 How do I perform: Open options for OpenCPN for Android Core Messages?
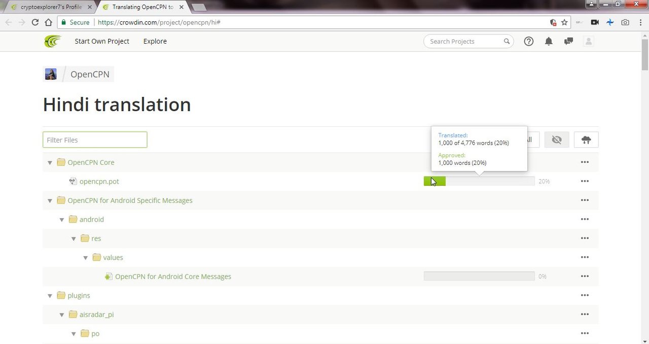pos(585,277)
